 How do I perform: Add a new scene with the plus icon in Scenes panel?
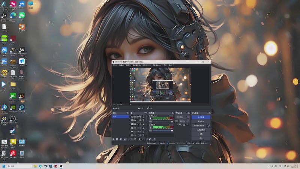114,139
